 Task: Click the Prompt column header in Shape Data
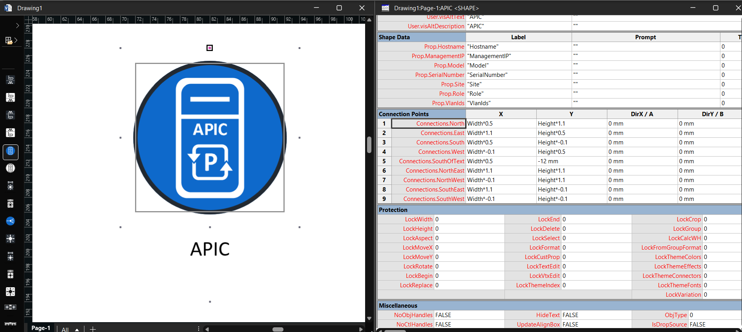pyautogui.click(x=646, y=37)
